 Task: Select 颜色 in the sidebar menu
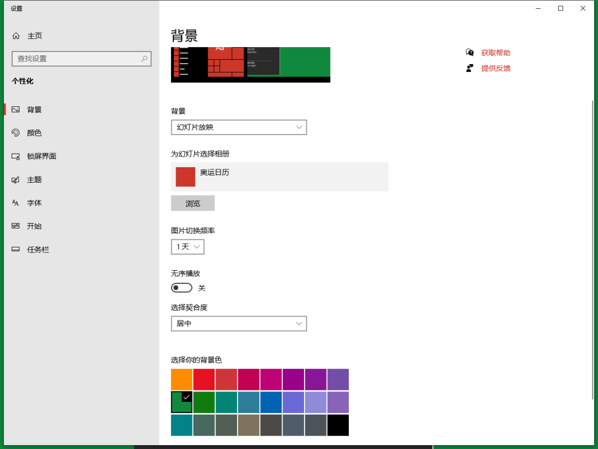click(x=34, y=133)
